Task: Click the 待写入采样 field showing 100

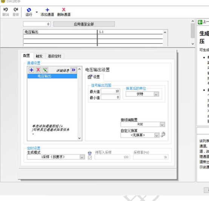Action: [x=112, y=157]
